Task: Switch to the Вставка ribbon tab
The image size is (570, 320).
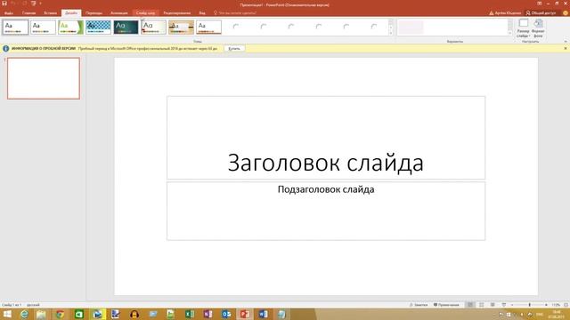Action: [50, 13]
